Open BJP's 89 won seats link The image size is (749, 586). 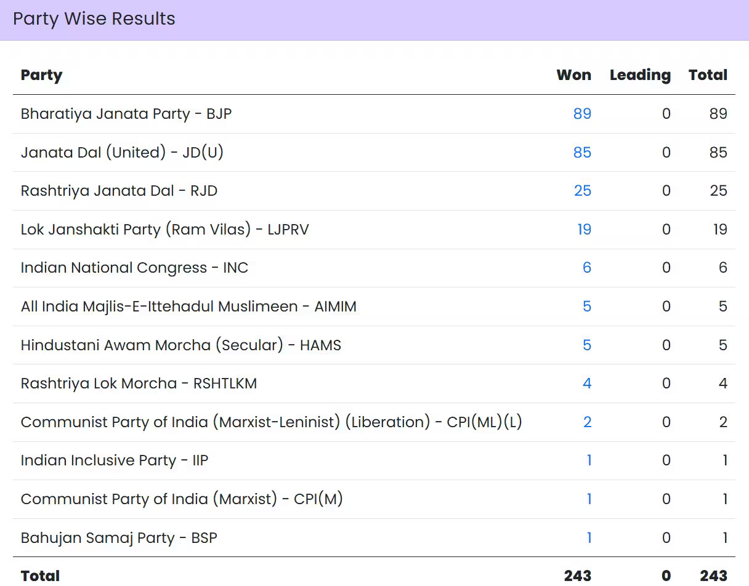[x=583, y=113]
